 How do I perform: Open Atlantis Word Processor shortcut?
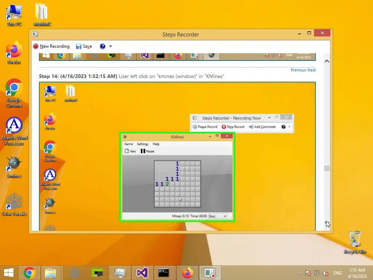[x=14, y=131]
